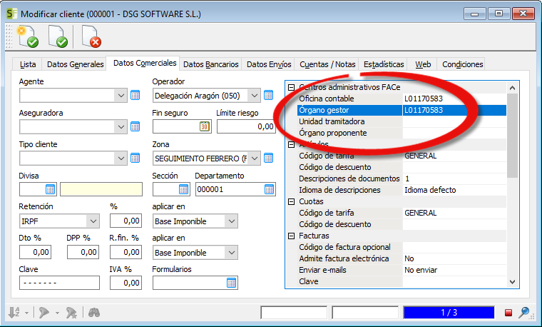Click the magnifying glass icon at bottom right
This screenshot has height=327, width=542.
pyautogui.click(x=524, y=313)
